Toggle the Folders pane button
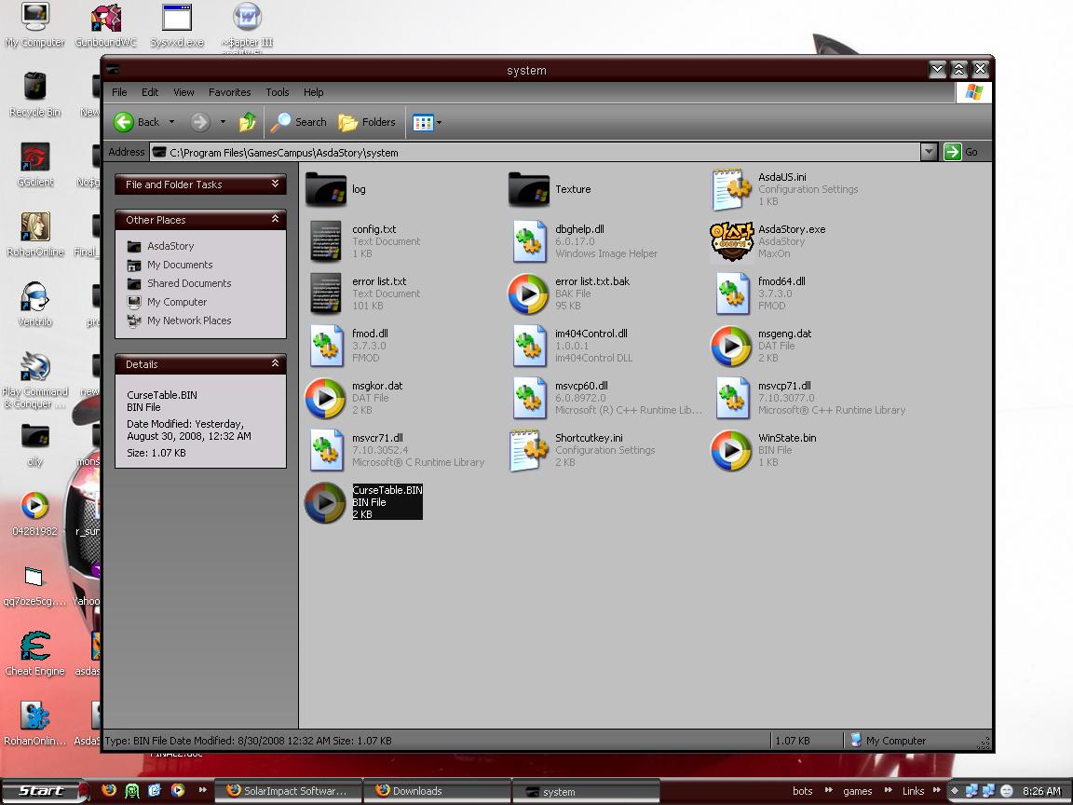Viewport: 1073px width, 805px height. click(367, 122)
